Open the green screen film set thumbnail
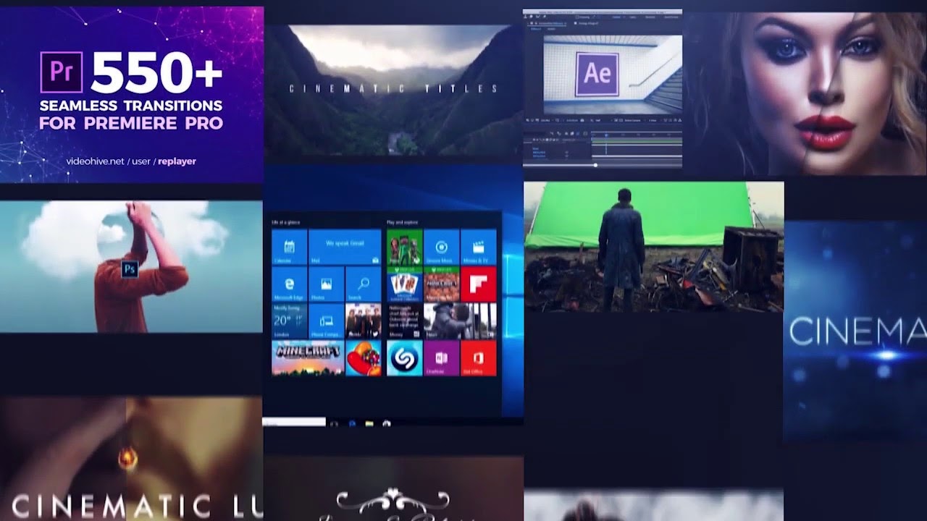 pyautogui.click(x=653, y=247)
